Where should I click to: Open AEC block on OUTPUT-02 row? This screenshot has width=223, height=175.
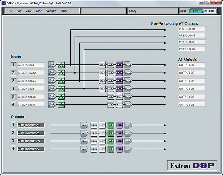point(102,73)
